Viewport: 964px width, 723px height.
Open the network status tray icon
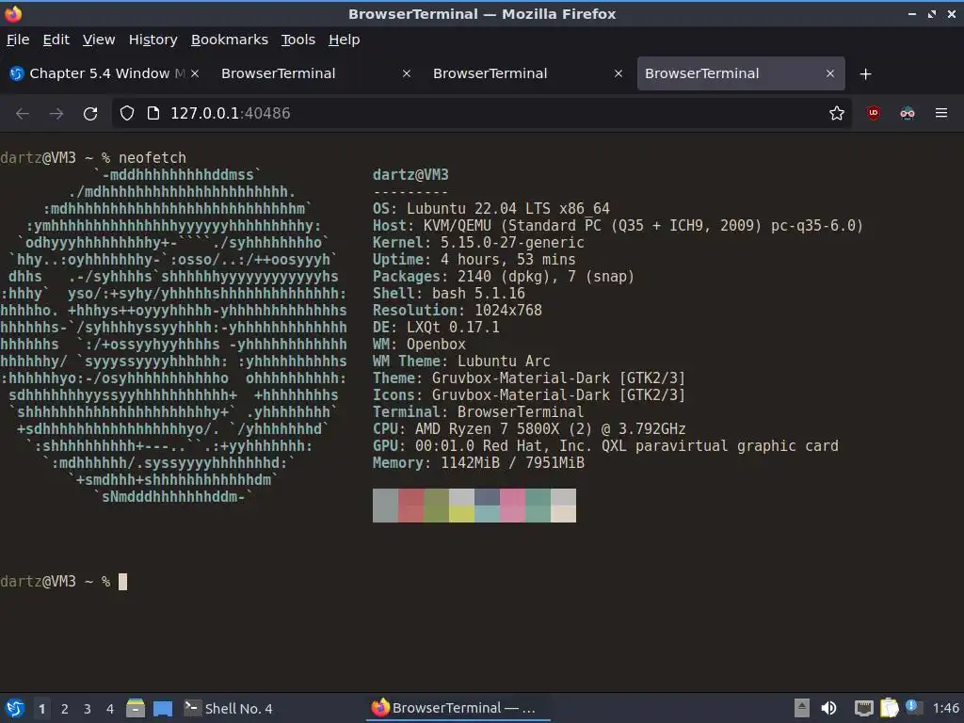[864, 708]
